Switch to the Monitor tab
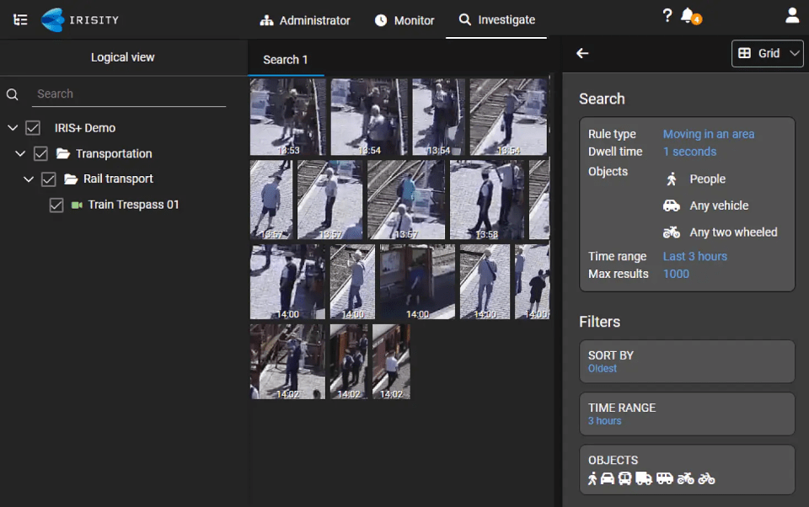The width and height of the screenshot is (809, 507). 404,20
